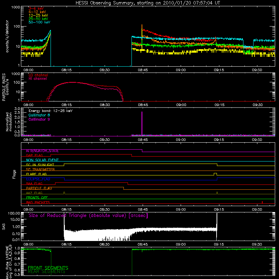Viewport: 279px width, 279px height.
Task: Click the NON_SOLAR_EVENT flag label
Action: tap(42, 160)
